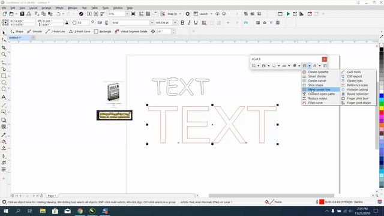Select Create cassette menu entry
The image size is (384, 216).
(x=320, y=72)
